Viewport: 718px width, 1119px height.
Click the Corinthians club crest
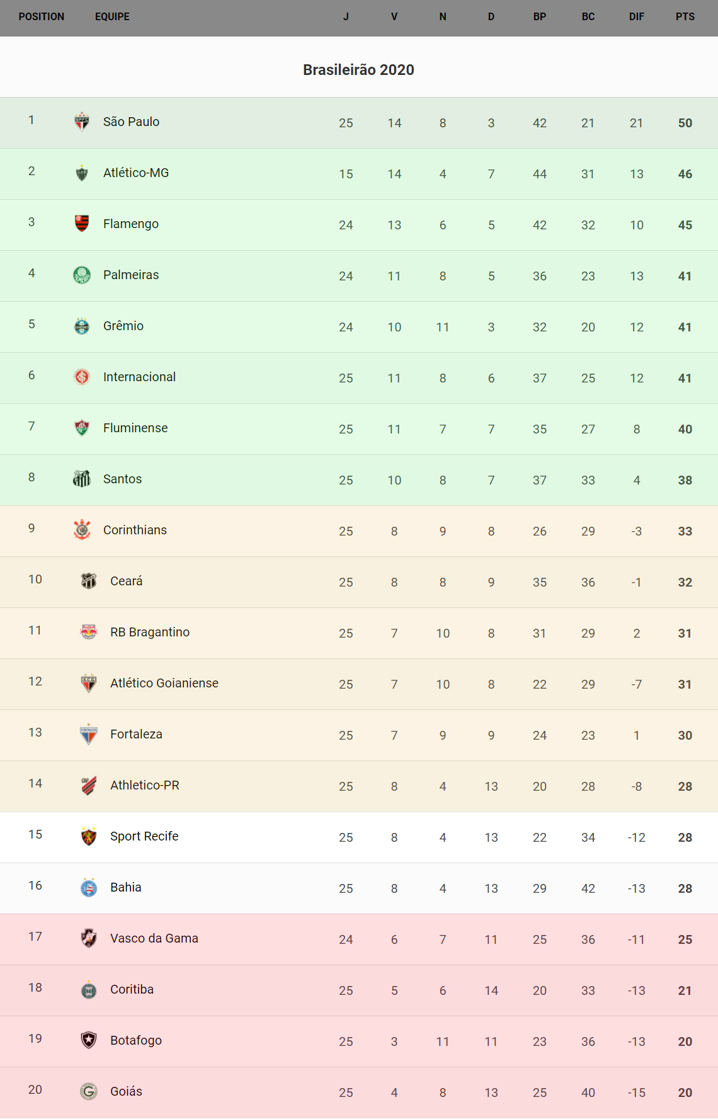[82, 530]
